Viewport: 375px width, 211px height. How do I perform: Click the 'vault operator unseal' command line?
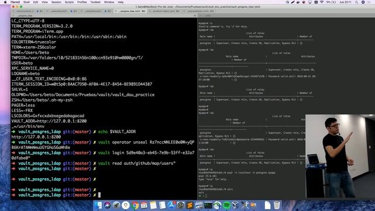(x=103, y=145)
